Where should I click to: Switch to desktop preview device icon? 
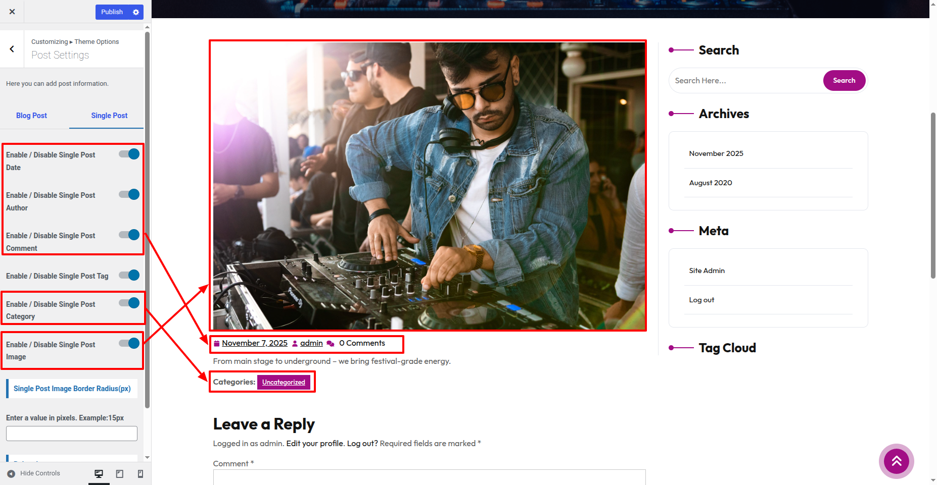point(99,473)
